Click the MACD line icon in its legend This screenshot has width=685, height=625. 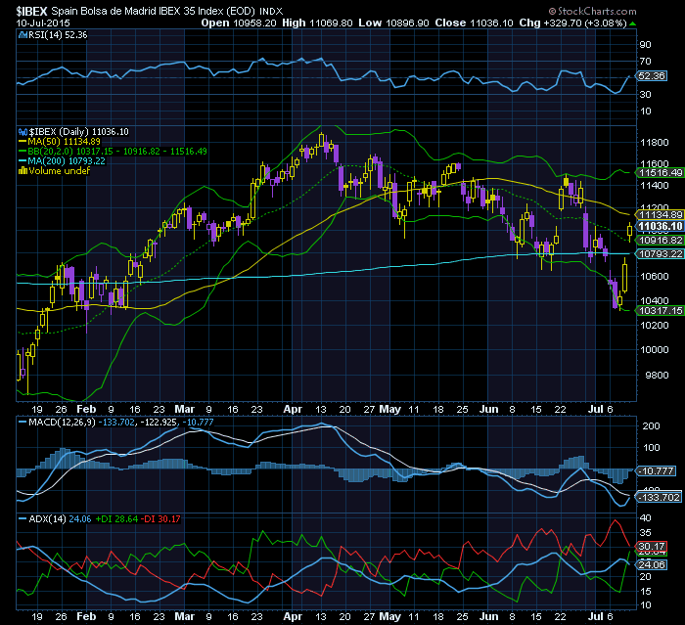23,423
